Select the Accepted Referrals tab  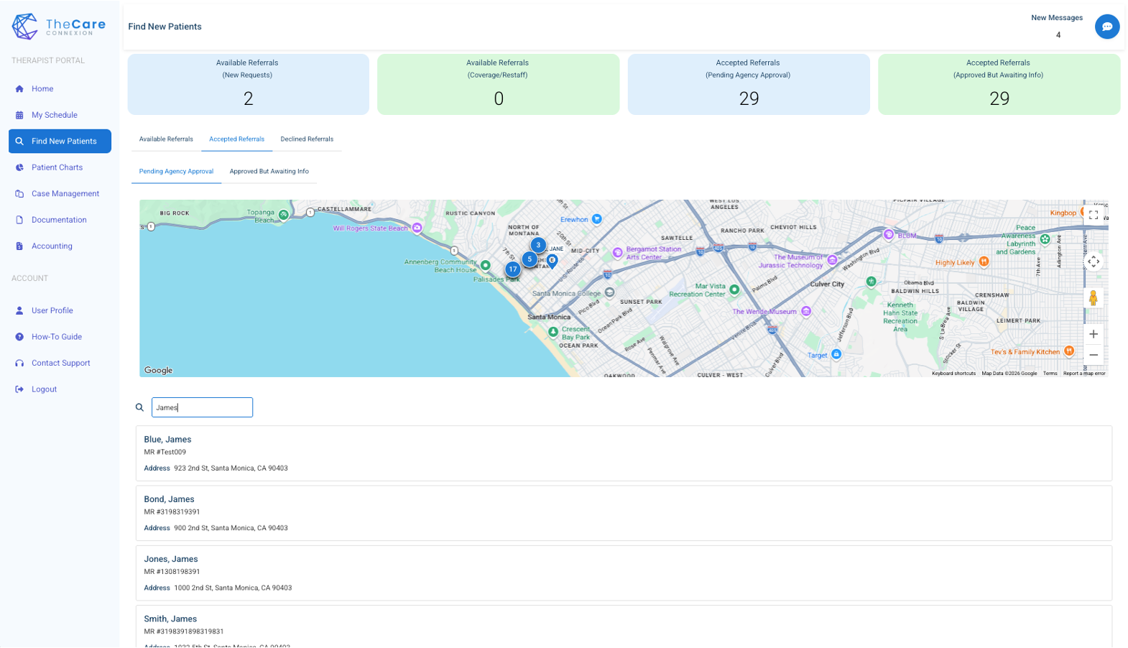click(x=236, y=139)
